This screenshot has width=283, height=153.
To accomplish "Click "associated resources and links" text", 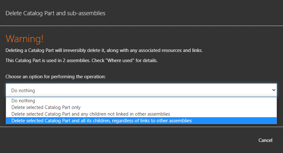I will 170,50.
